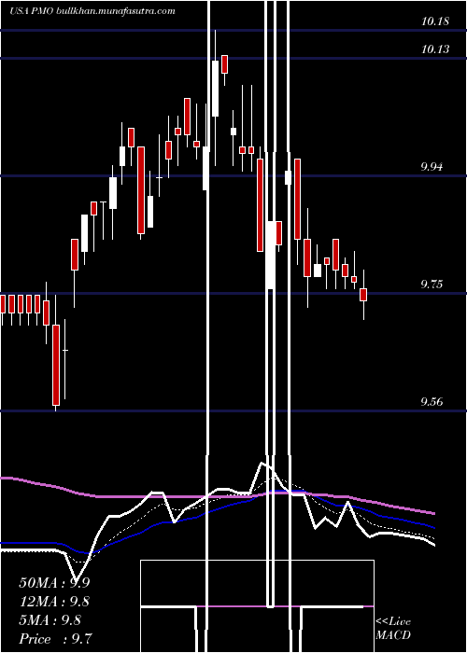This screenshot has width=467, height=653.
Task: Click the 5MA : 9.8 value
Action: (x=50, y=620)
